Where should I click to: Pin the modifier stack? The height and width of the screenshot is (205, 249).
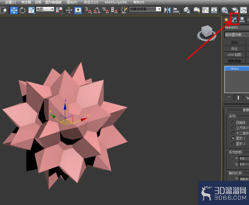(x=228, y=97)
